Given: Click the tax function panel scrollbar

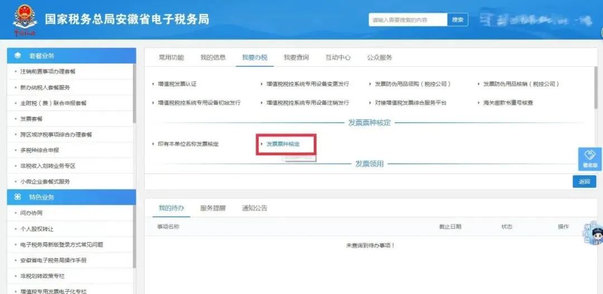Looking at the screenshot, I should click(596, 88).
